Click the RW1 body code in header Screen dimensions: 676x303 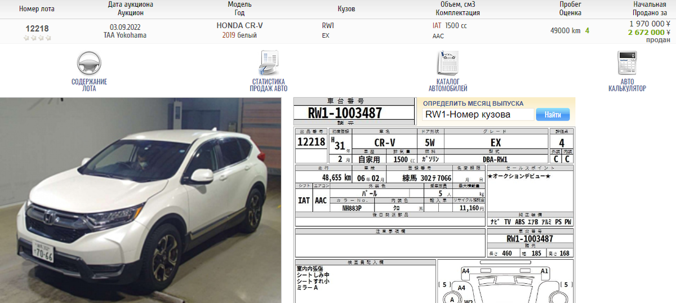pyautogui.click(x=328, y=26)
